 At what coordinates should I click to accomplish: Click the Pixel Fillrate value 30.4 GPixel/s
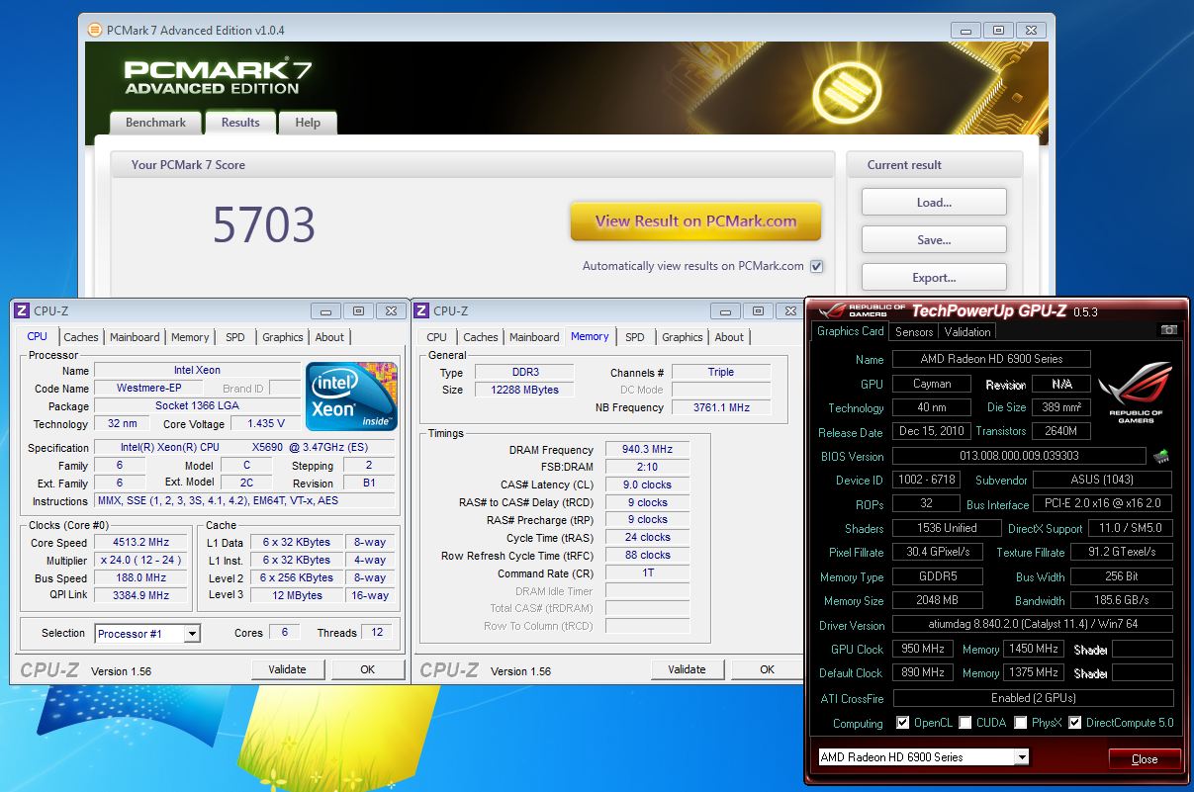tap(938, 552)
